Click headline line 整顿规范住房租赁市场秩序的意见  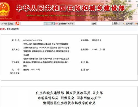pyautogui.click(x=69, y=103)
